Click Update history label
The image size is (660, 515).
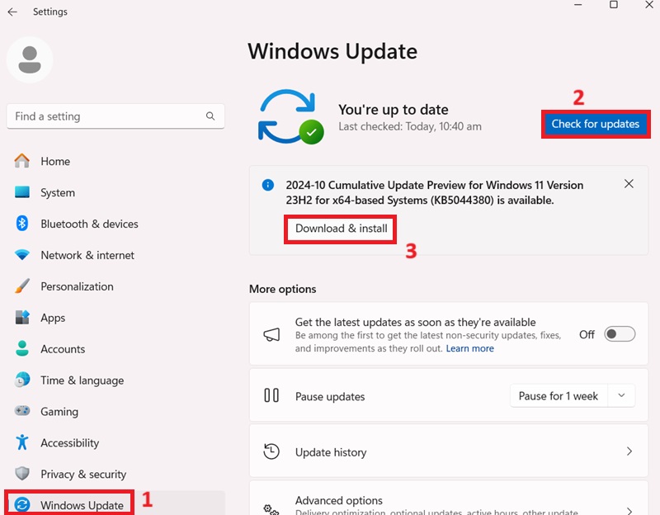(331, 452)
